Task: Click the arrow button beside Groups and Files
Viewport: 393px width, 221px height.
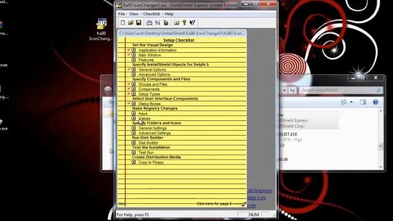Action: click(x=134, y=84)
